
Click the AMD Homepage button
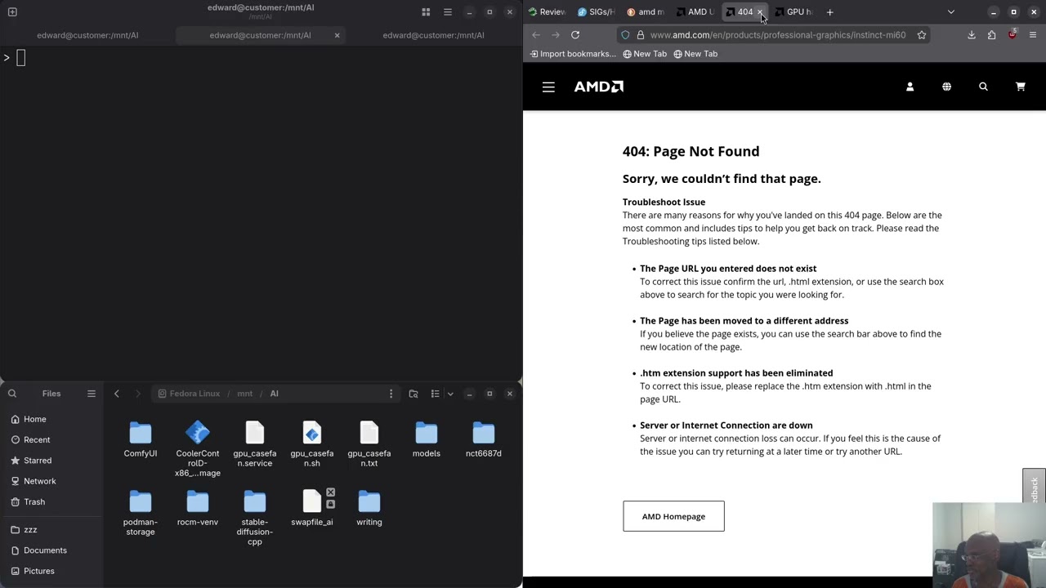673,516
